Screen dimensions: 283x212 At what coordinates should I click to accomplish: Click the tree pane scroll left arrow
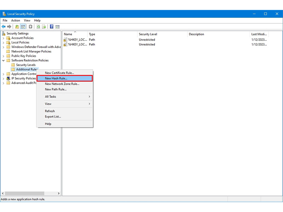[x=3, y=193]
